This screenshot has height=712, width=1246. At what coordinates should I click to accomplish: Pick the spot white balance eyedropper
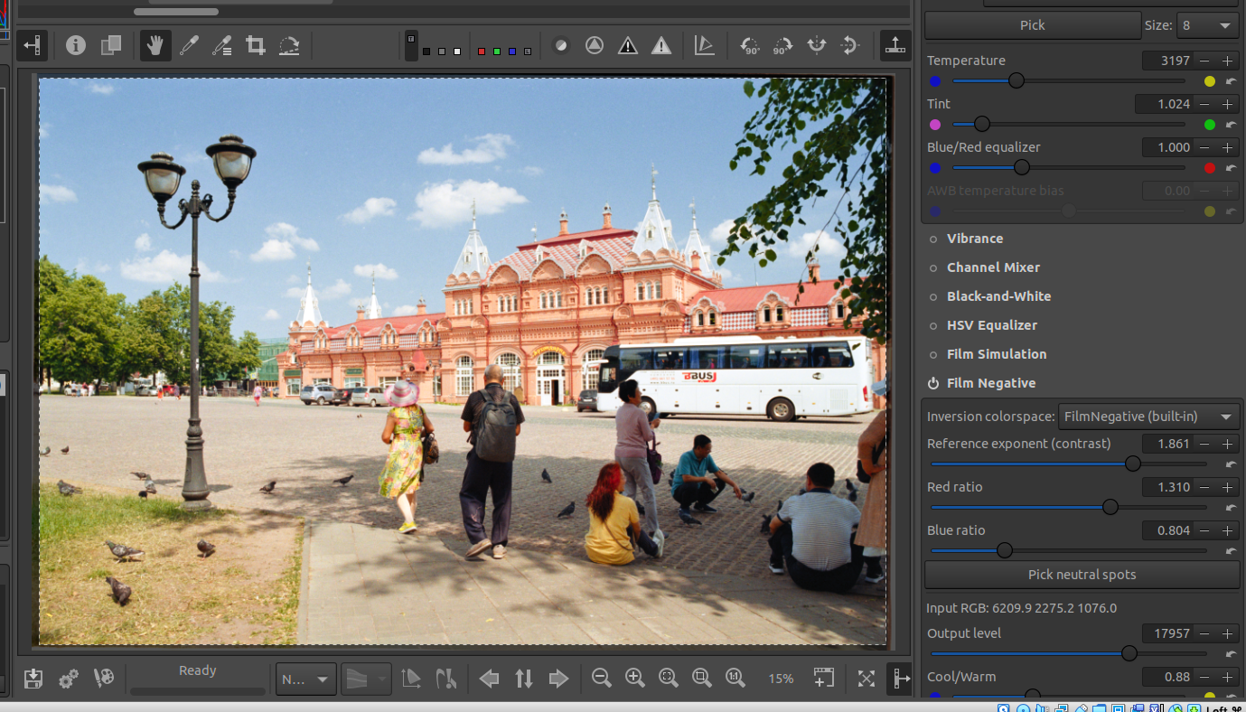pos(189,45)
